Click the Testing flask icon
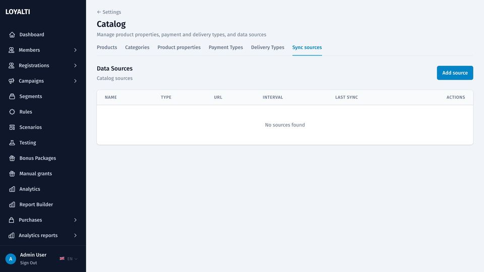The image size is (484, 272). (12, 143)
